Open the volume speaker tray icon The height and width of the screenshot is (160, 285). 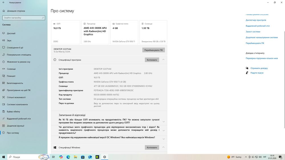(x=260, y=157)
